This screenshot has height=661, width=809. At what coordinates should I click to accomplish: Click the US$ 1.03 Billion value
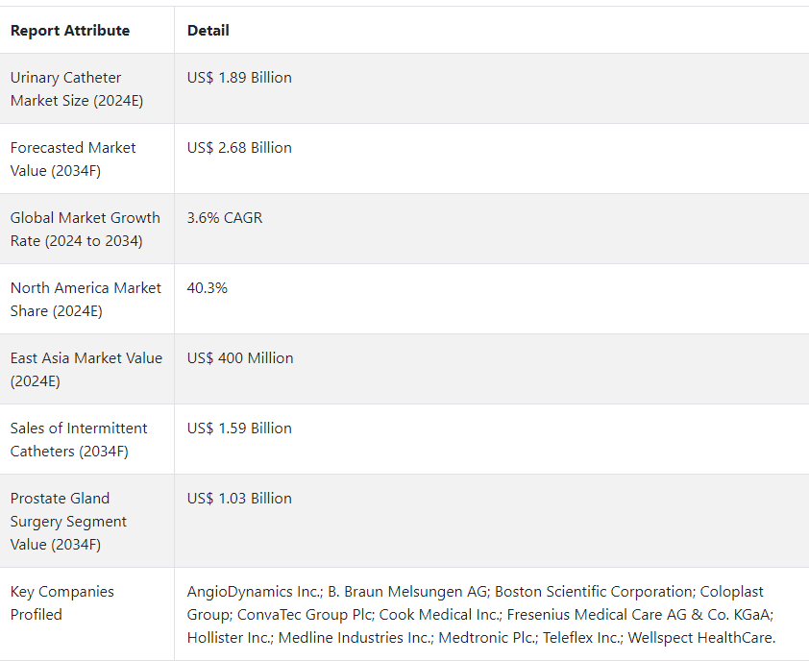[x=239, y=499]
